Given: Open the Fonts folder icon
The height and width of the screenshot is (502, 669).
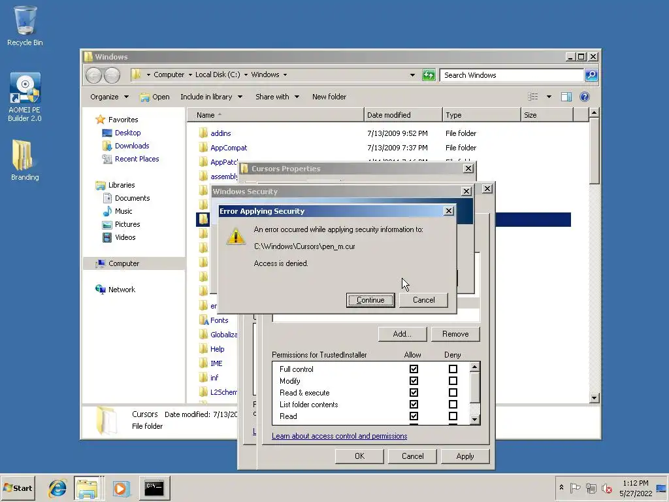Looking at the screenshot, I should click(x=204, y=320).
